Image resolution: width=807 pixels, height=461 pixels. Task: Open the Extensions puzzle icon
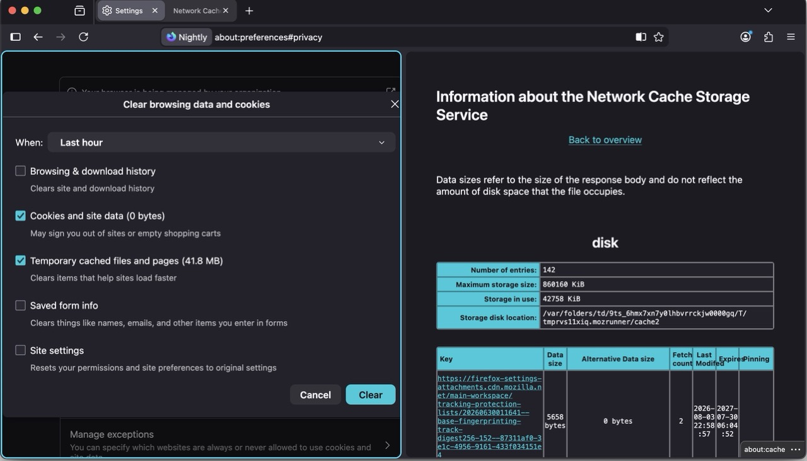(x=769, y=37)
